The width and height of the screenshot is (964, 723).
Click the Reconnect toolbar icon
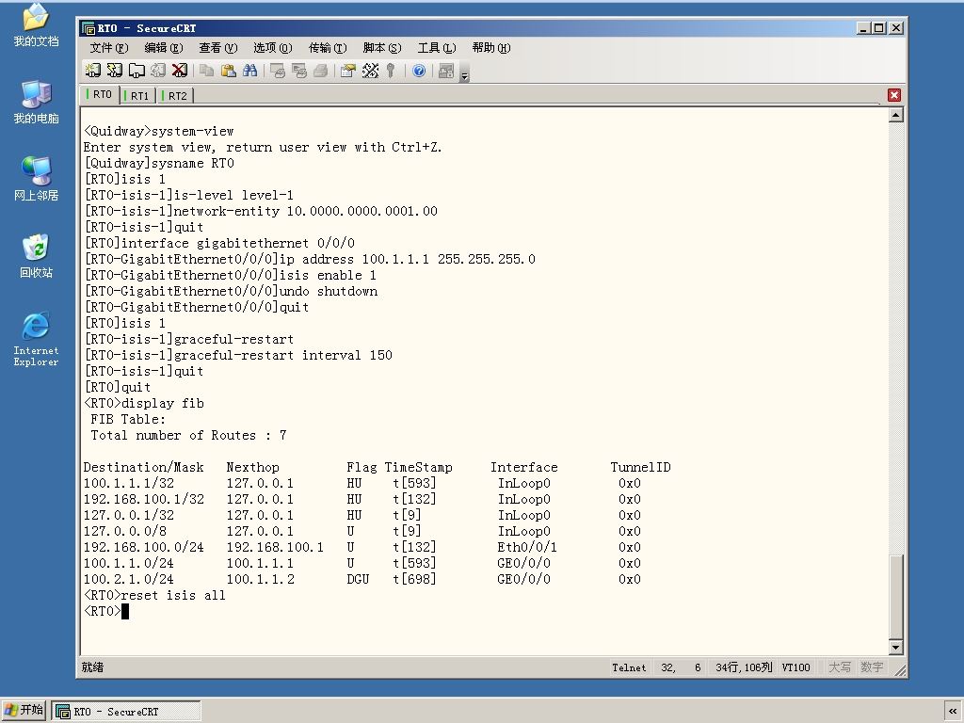[x=158, y=71]
